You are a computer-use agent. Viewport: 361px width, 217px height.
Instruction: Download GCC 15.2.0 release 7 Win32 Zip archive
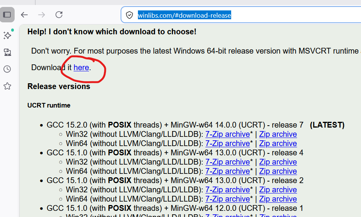pos(278,134)
